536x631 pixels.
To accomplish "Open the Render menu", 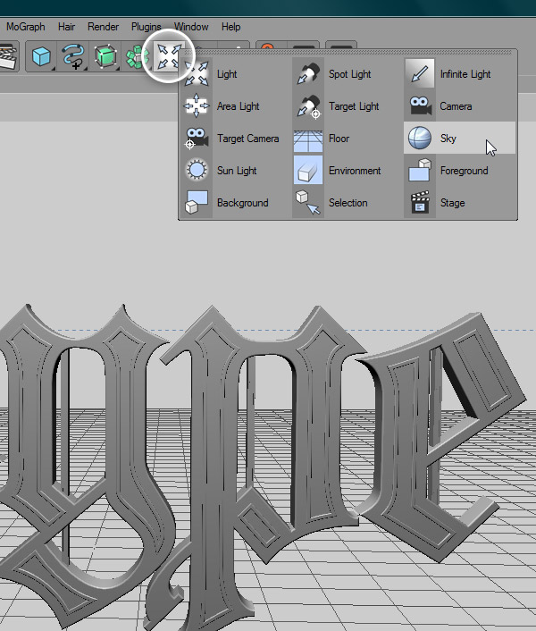I will coord(103,27).
